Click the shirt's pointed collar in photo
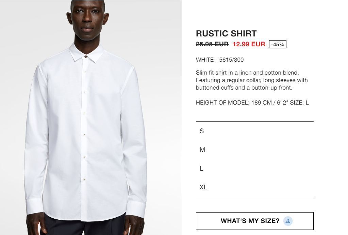Screen dimensions: 348x235 (x=86, y=52)
